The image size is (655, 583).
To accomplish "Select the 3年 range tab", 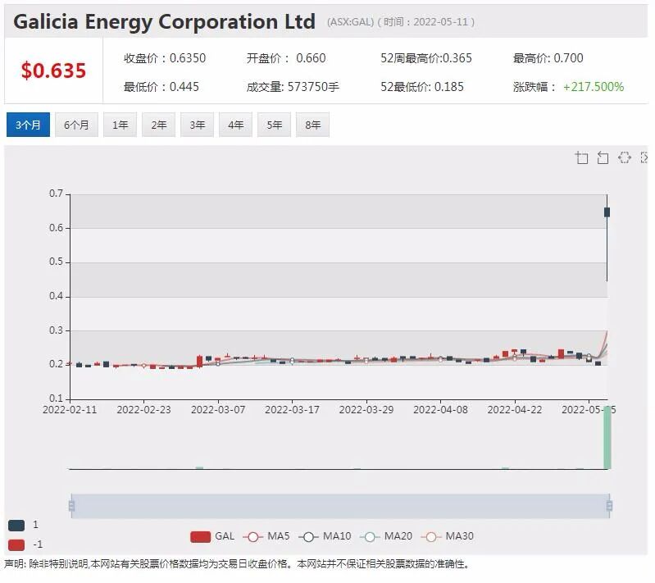I will (x=198, y=125).
